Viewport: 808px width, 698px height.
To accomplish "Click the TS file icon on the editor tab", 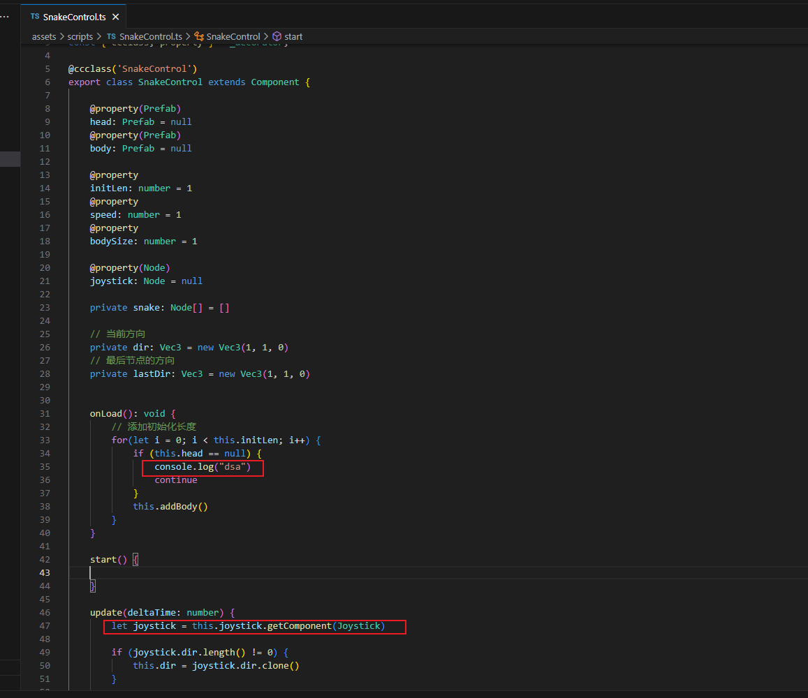I will click(x=35, y=17).
